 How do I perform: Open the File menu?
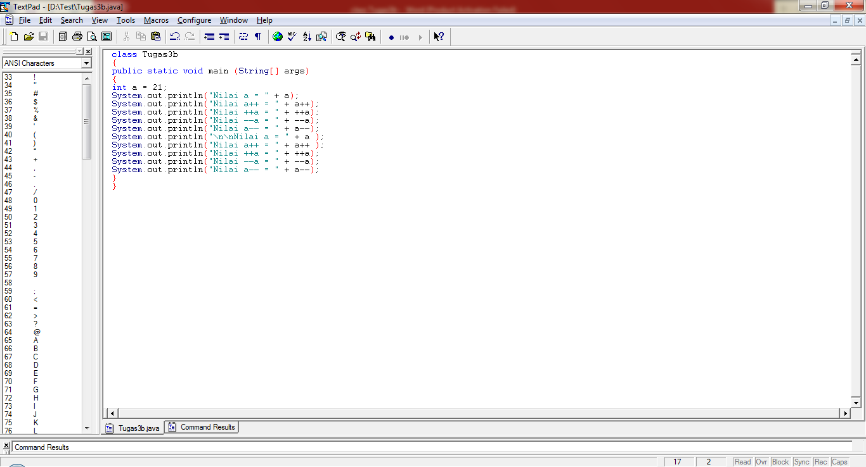tap(25, 20)
